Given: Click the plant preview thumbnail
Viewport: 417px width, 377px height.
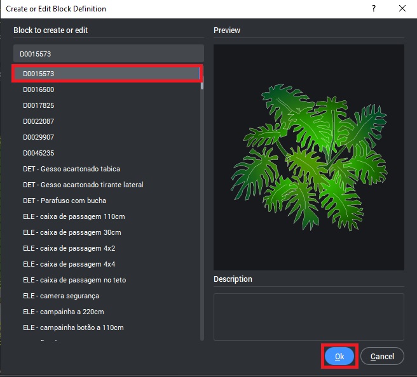Looking at the screenshot, I should tap(309, 157).
